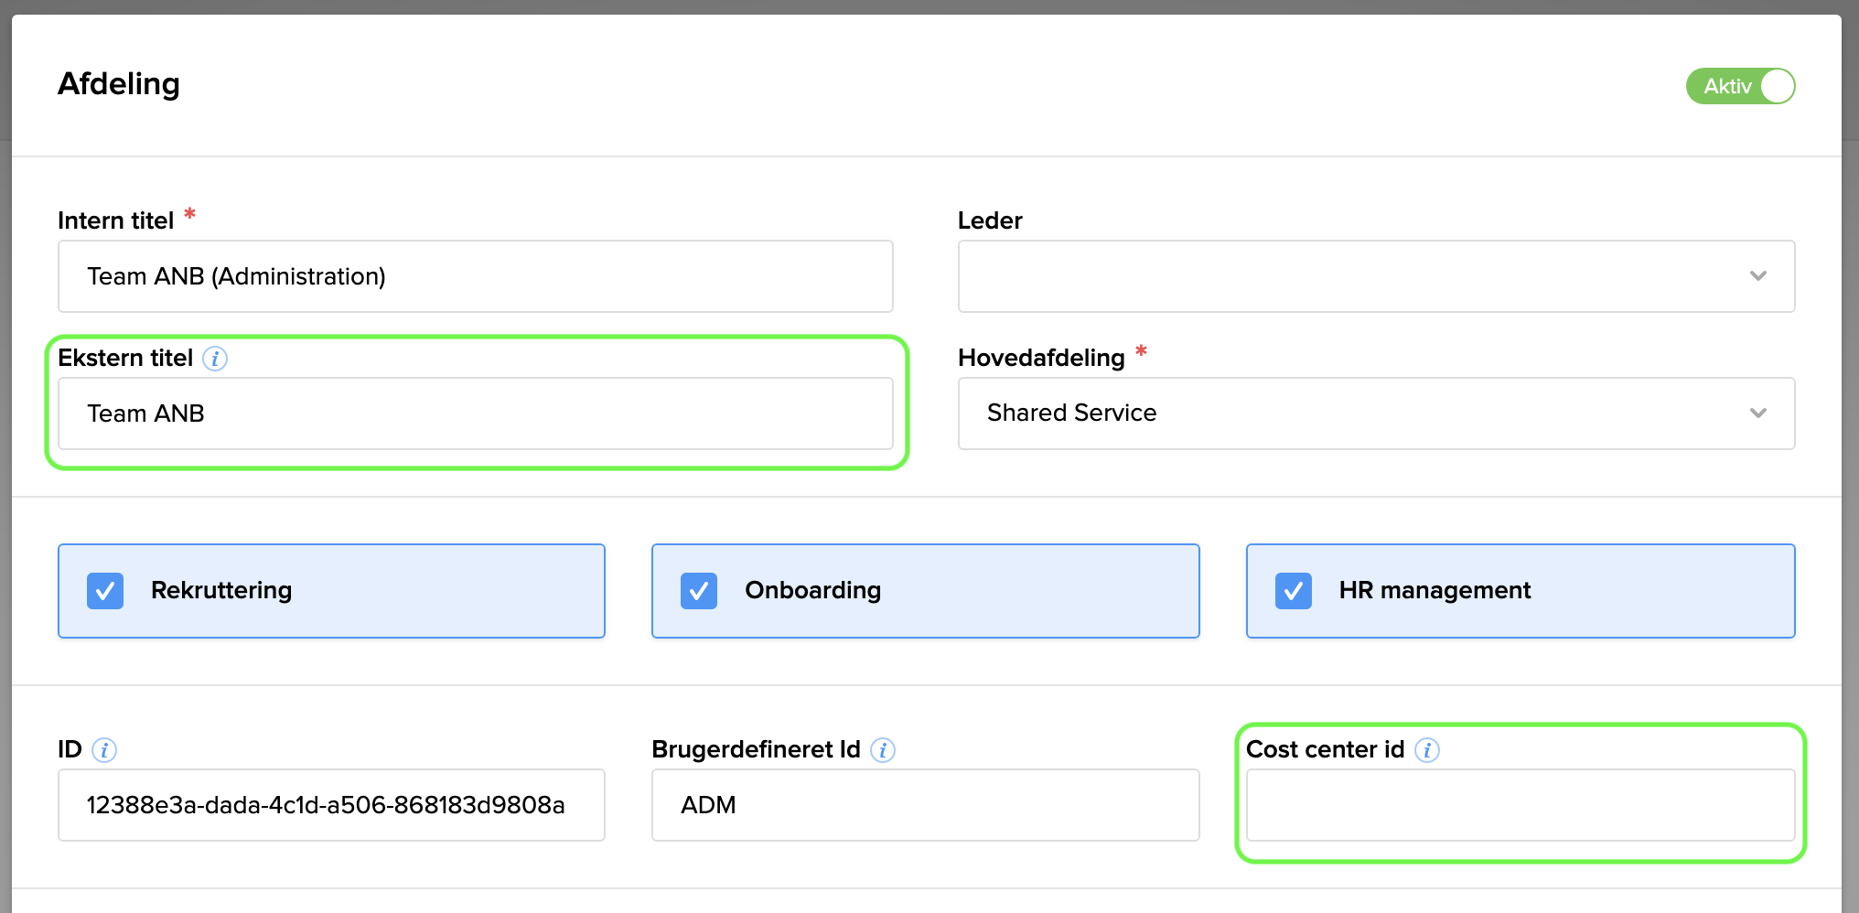
Task: Click into the Intern titel field
Action: click(x=476, y=276)
